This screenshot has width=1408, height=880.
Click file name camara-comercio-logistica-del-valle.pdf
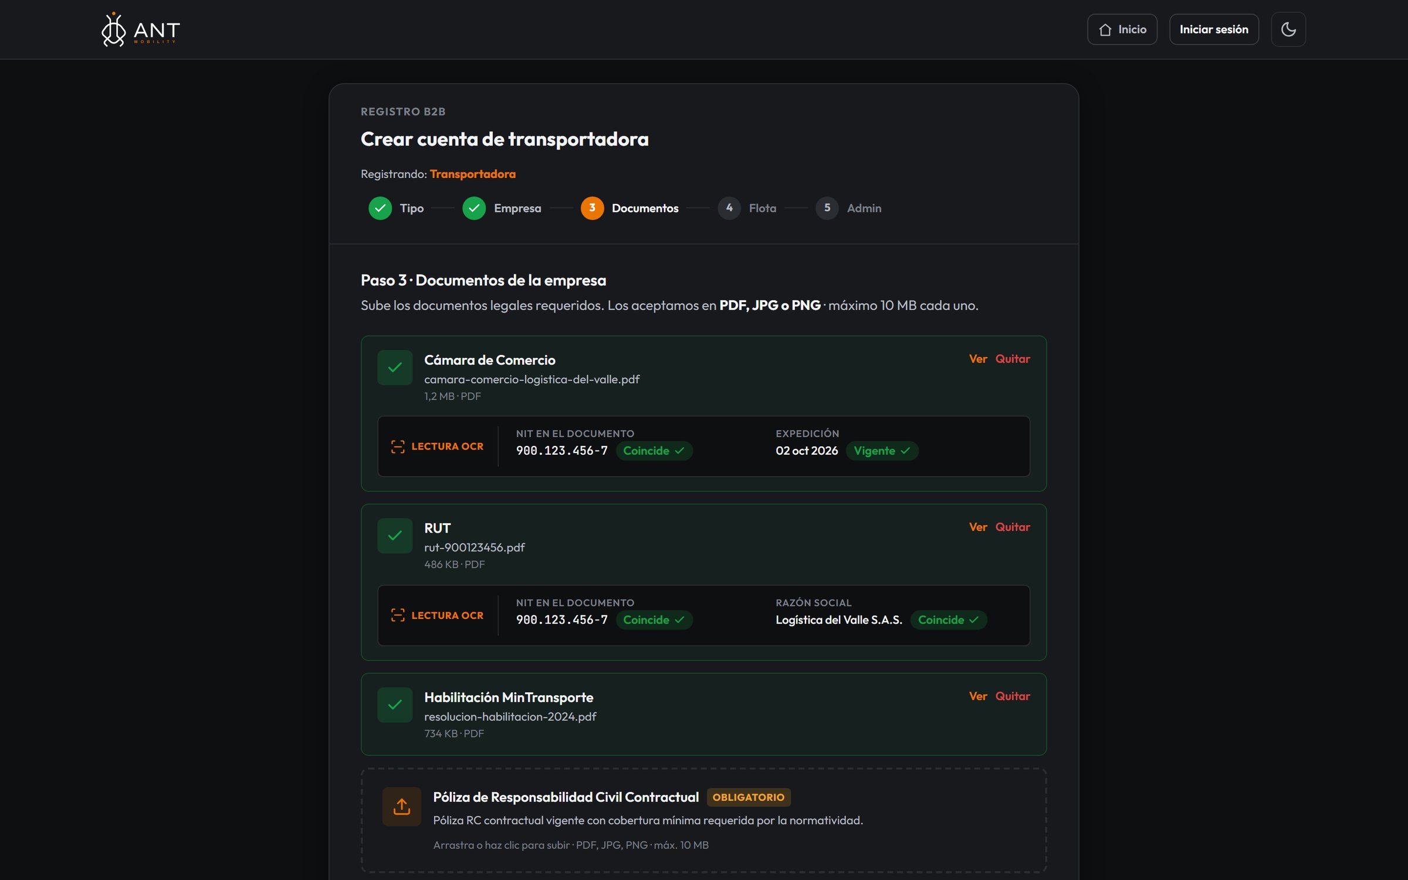(532, 380)
